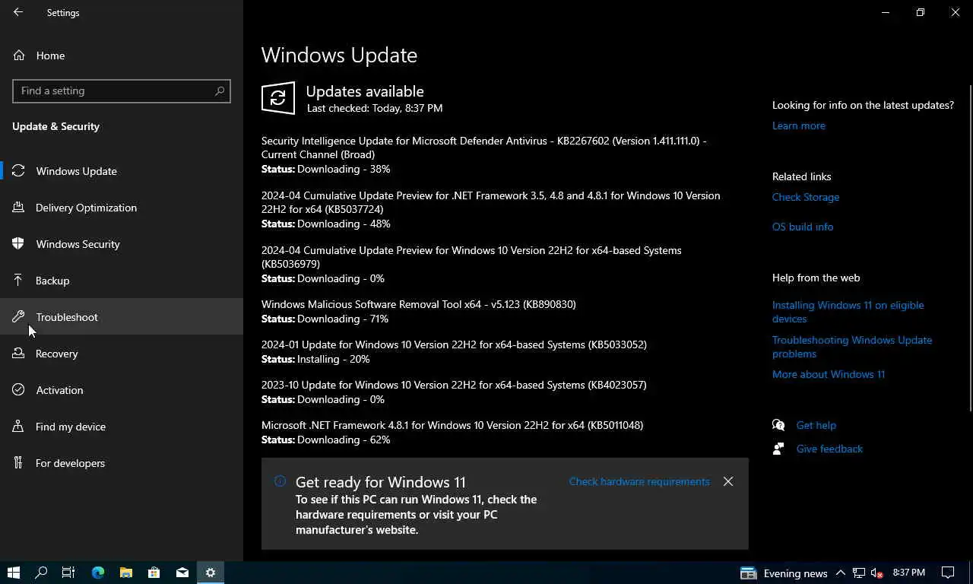
Task: Click the Get help chat bubble icon
Action: click(x=778, y=425)
